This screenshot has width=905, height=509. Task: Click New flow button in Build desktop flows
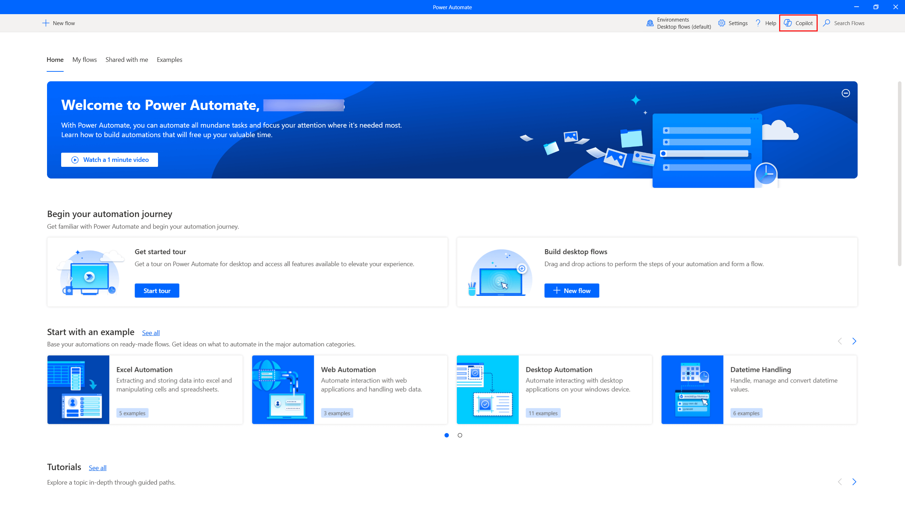572,291
